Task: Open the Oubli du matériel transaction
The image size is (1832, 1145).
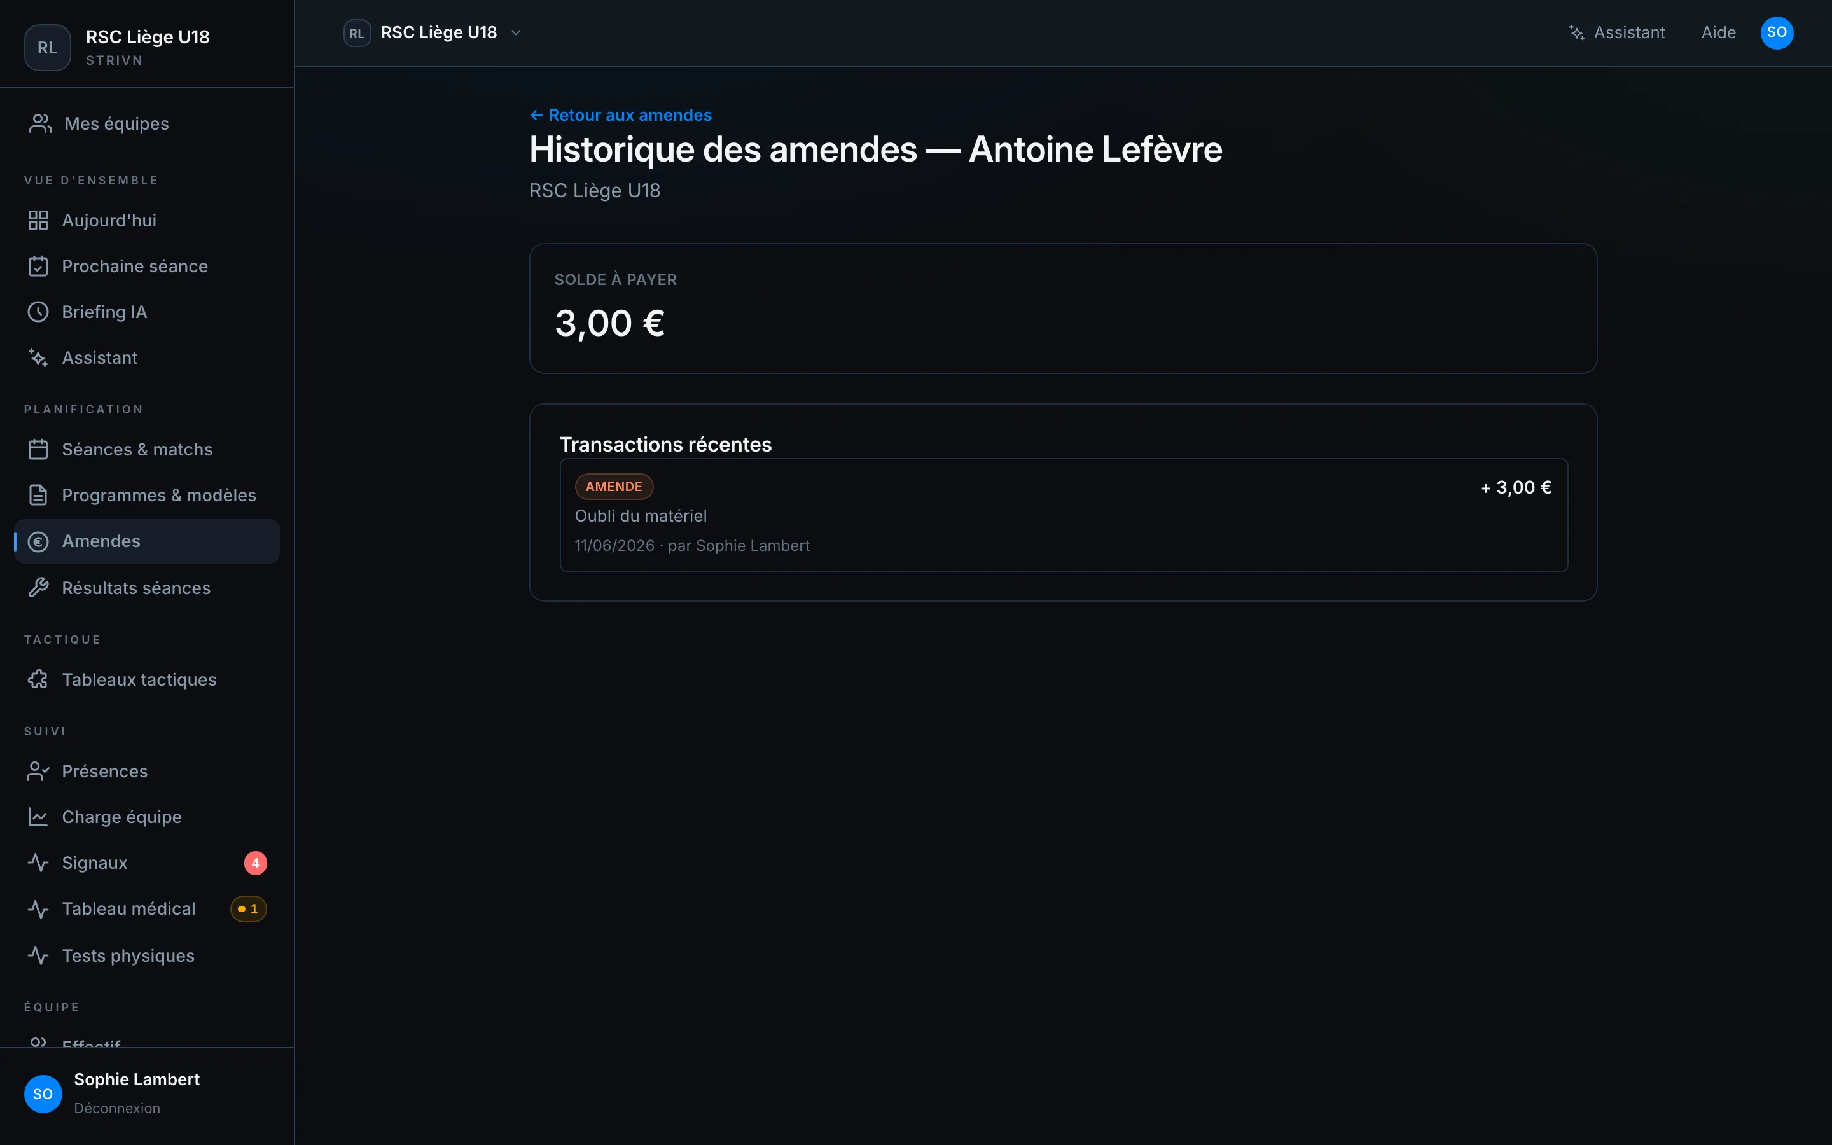Action: click(1064, 515)
